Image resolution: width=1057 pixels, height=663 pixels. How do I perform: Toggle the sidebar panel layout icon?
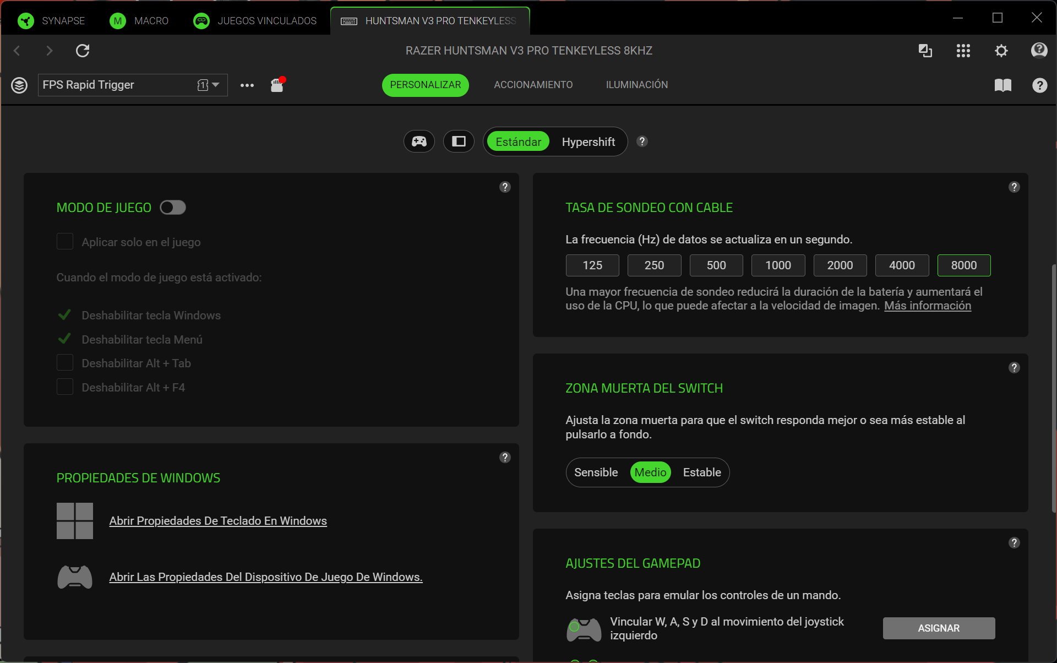click(459, 142)
